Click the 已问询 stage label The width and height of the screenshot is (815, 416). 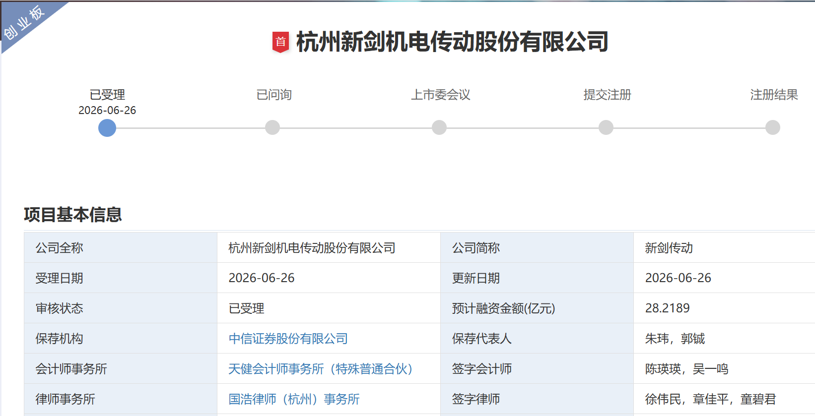coord(274,95)
